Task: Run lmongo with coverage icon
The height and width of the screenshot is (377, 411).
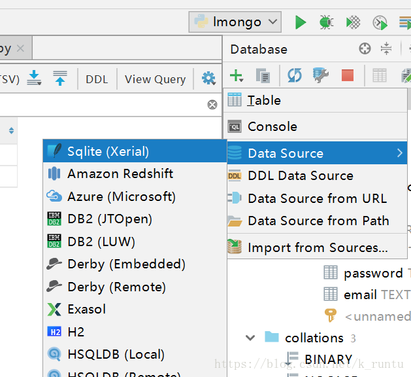Action: coord(353,22)
